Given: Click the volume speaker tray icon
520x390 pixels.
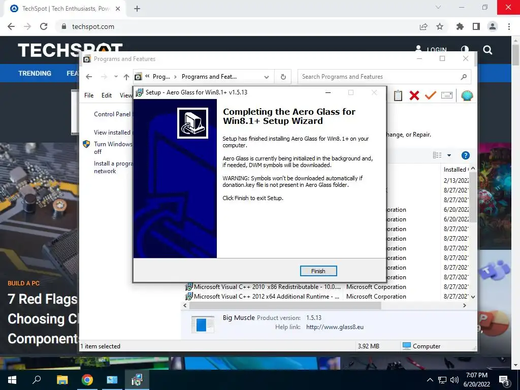Looking at the screenshot, I should 454,380.
